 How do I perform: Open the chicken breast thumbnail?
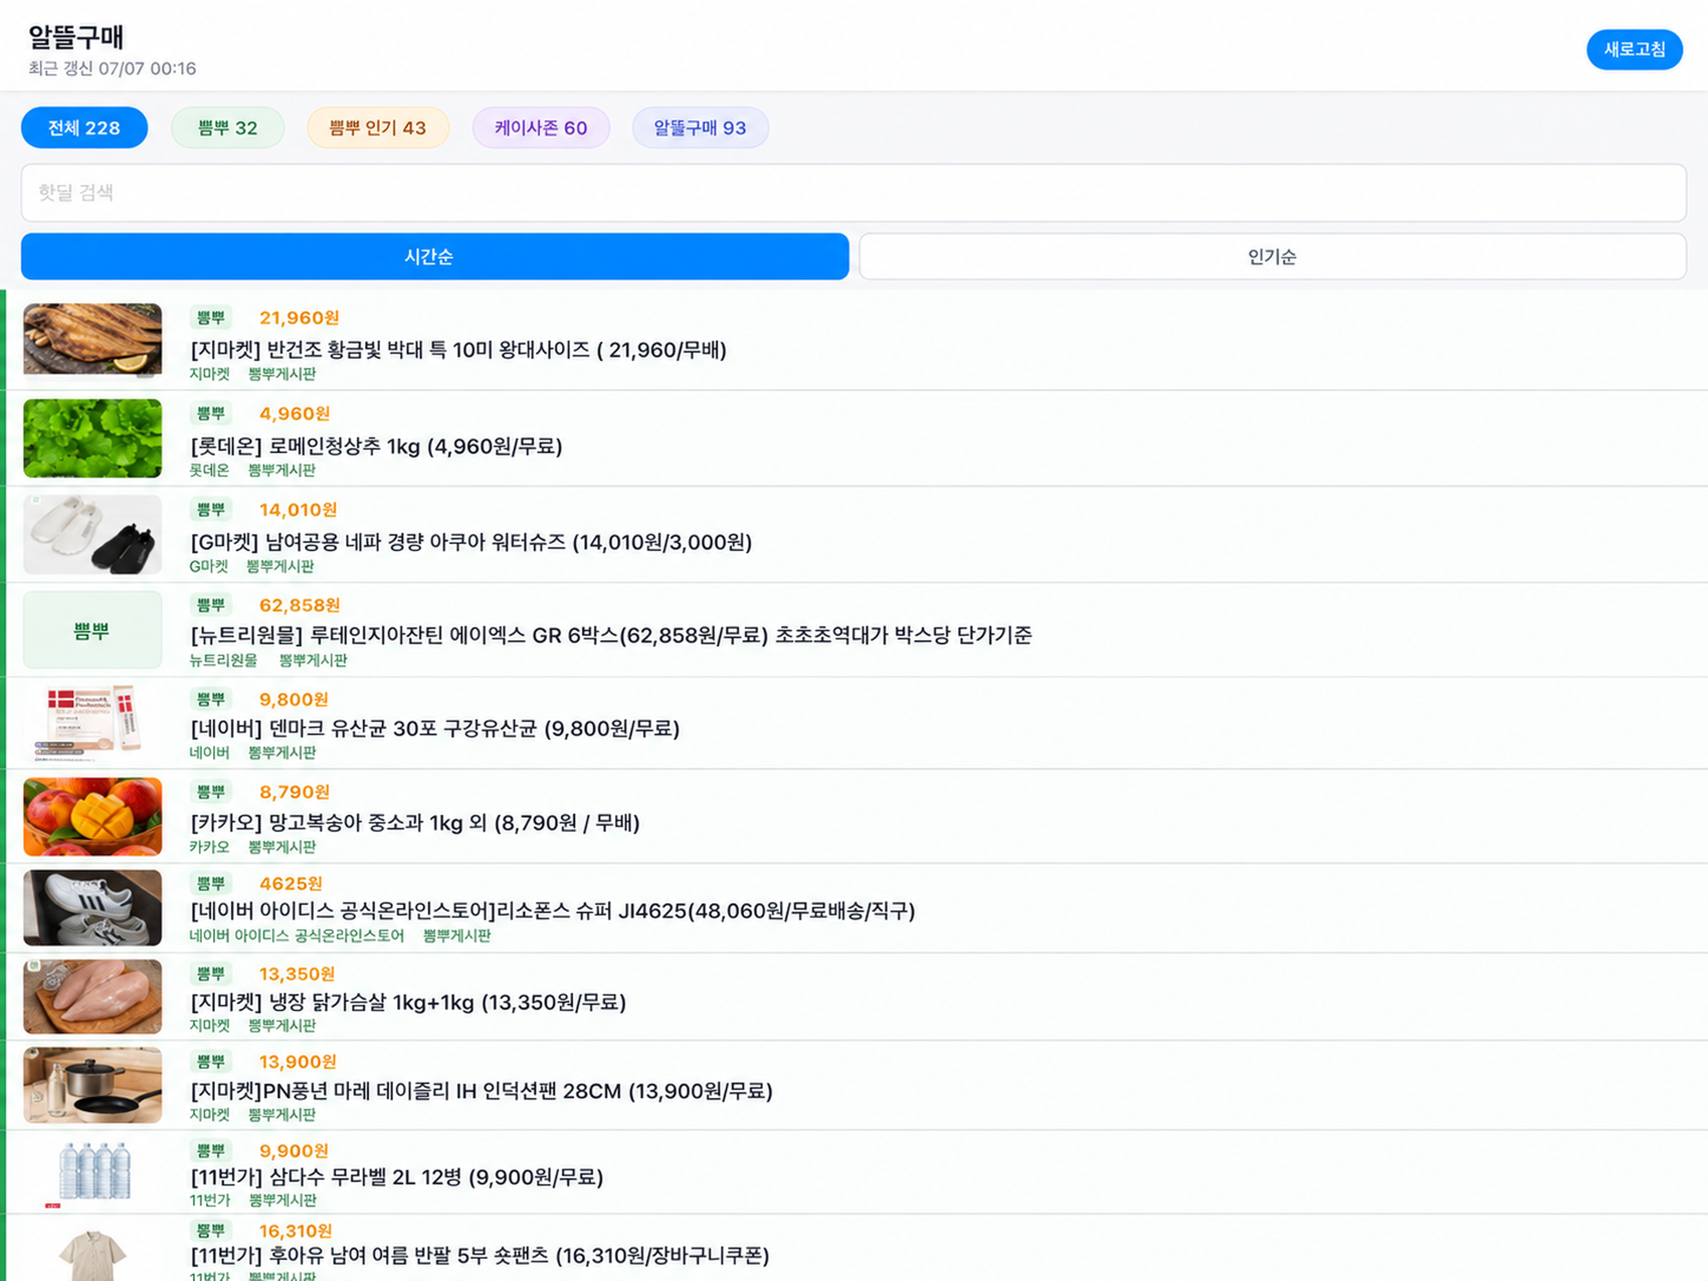pyautogui.click(x=93, y=996)
